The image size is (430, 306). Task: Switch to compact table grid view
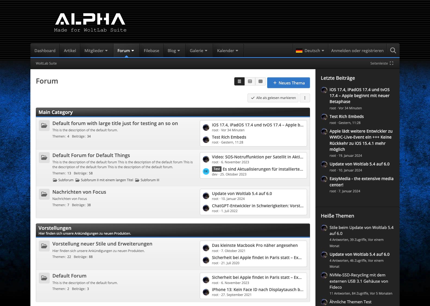[261, 81]
